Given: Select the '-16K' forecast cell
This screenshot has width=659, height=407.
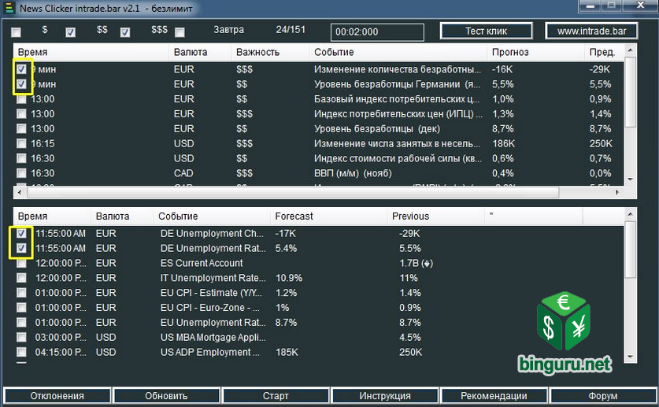Looking at the screenshot, I should tap(502, 69).
